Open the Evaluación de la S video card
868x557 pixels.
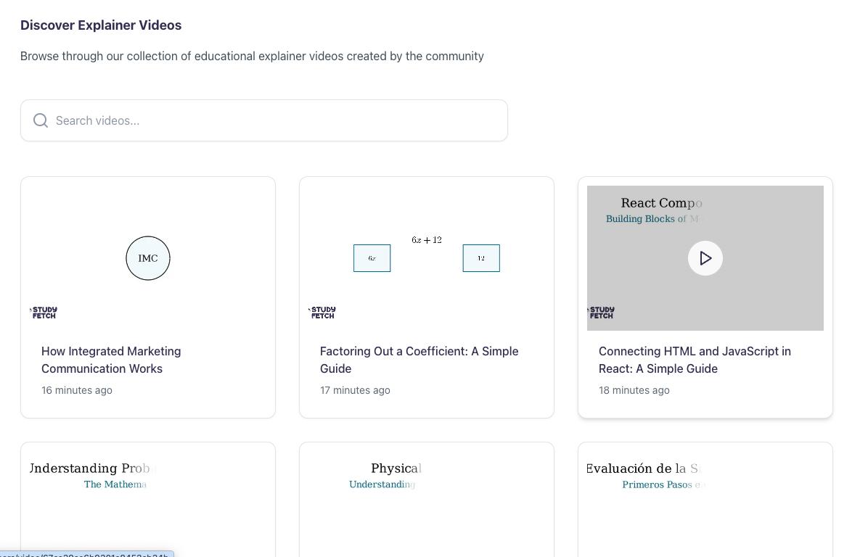pyautogui.click(x=705, y=499)
